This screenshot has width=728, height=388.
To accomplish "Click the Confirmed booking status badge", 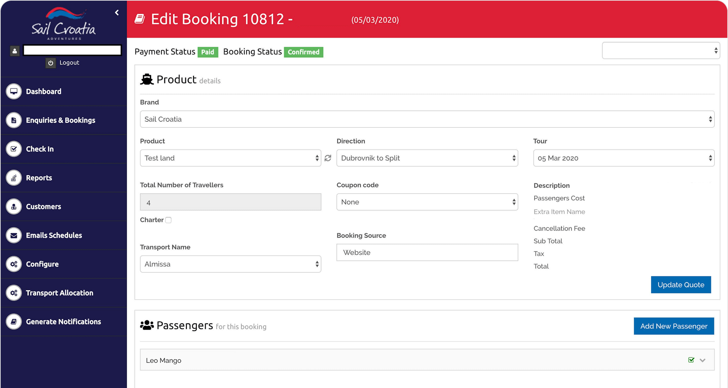I will point(303,52).
